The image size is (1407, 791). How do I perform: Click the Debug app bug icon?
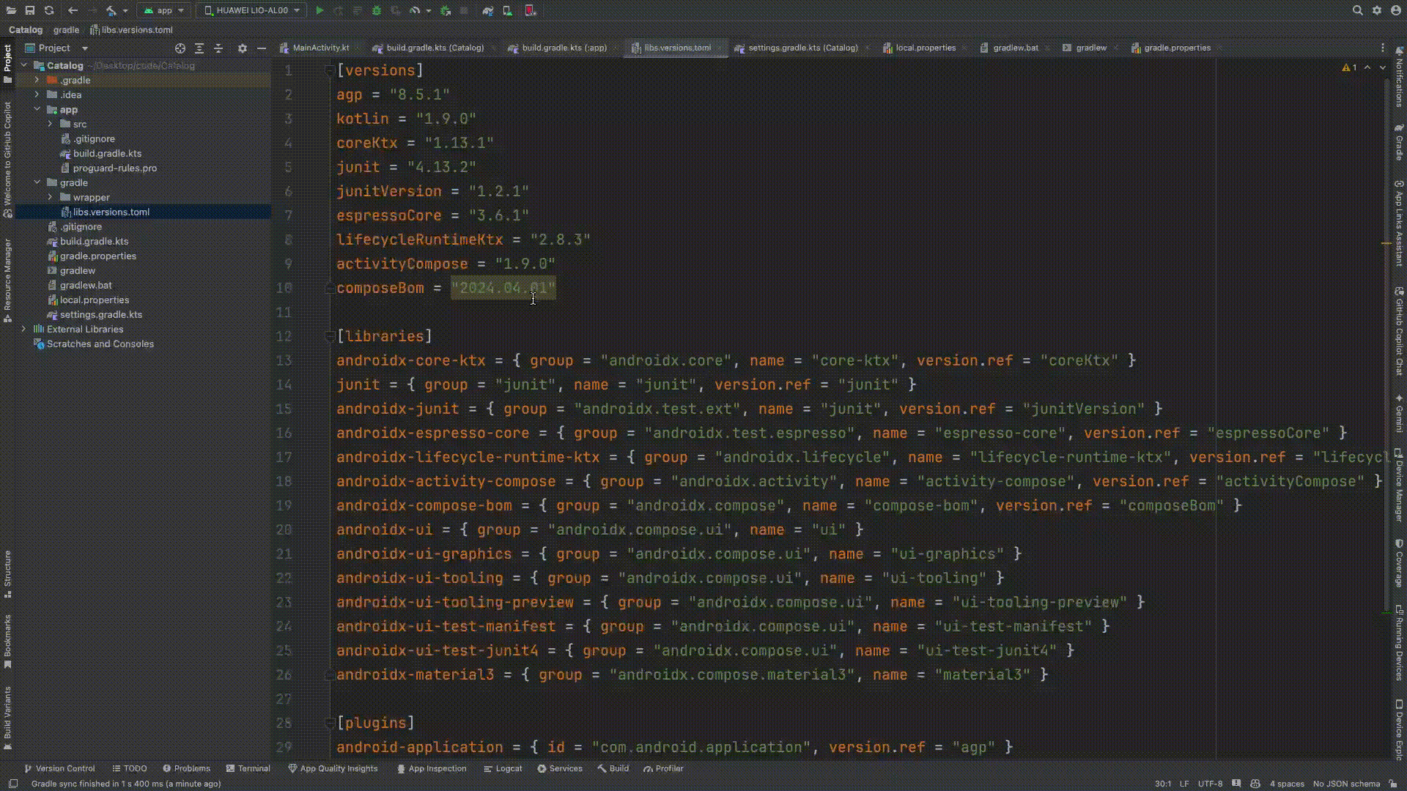pyautogui.click(x=377, y=10)
